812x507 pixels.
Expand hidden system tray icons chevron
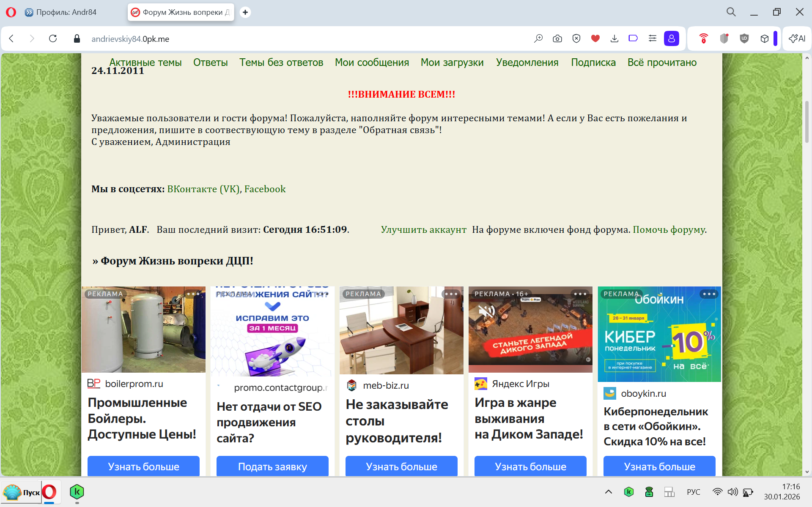609,492
